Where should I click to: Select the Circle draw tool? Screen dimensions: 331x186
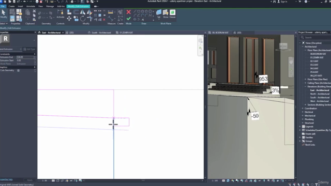(150, 11)
